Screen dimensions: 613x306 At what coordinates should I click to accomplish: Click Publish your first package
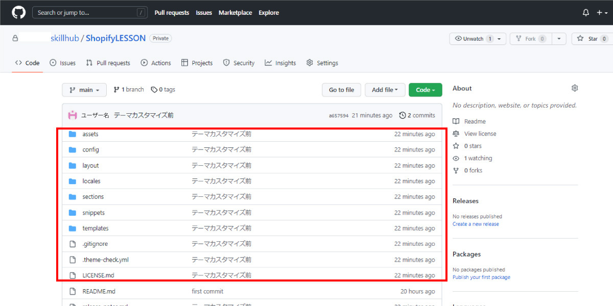coord(481,277)
